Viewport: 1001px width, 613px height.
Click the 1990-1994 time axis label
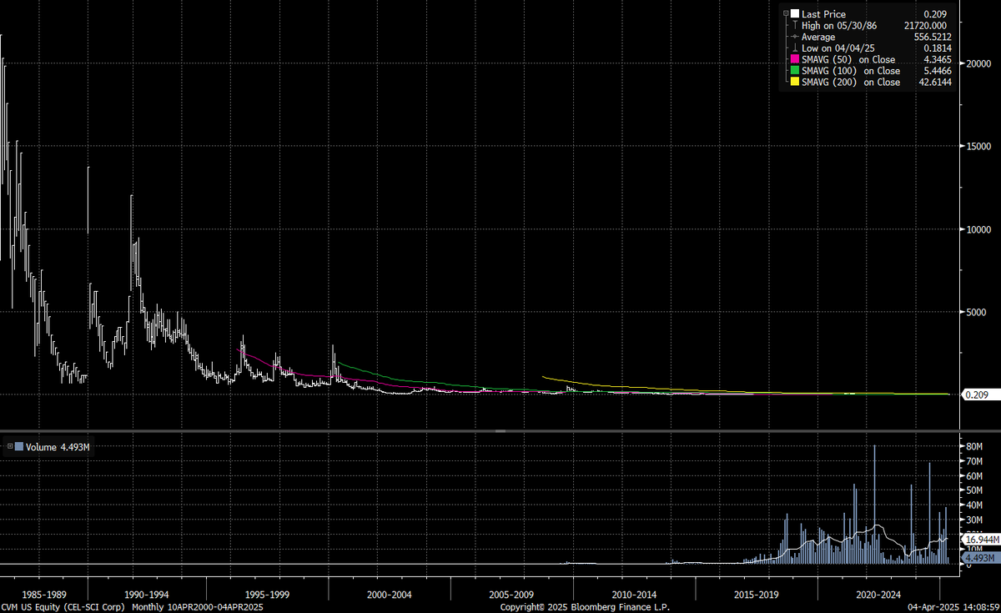pyautogui.click(x=146, y=595)
